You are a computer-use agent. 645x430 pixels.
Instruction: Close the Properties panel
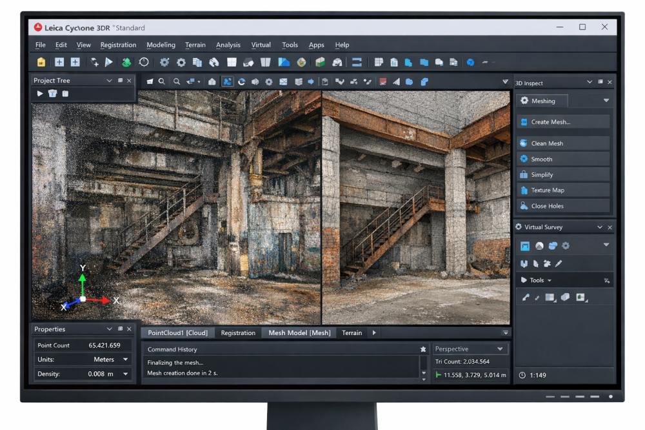click(129, 329)
